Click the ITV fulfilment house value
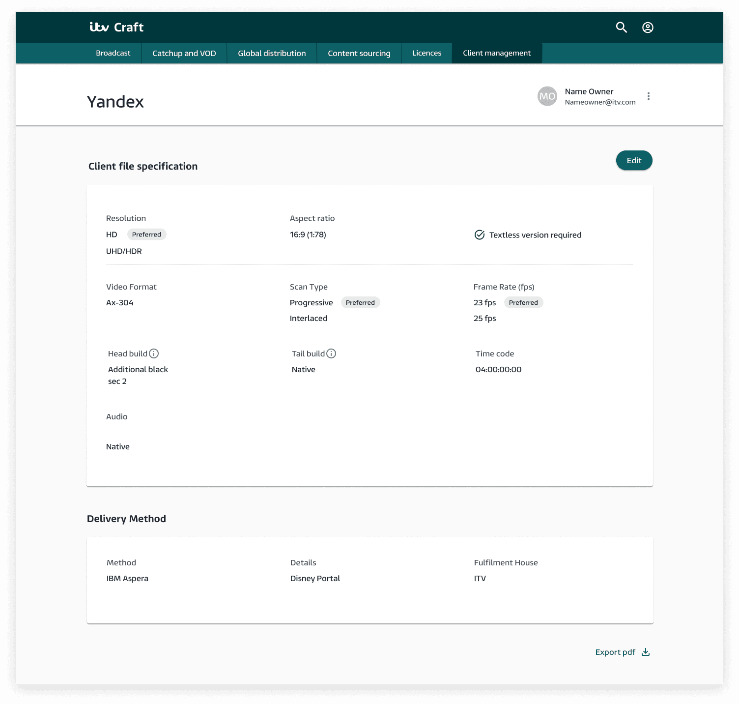 (x=480, y=578)
